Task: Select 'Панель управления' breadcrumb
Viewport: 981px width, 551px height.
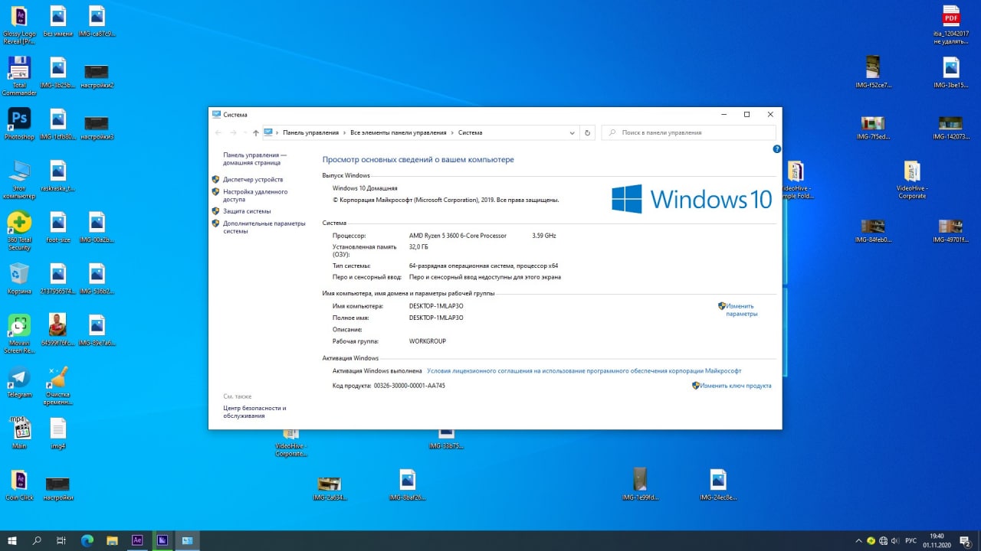Action: click(310, 132)
